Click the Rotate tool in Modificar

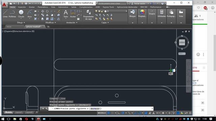[x=47, y=11]
